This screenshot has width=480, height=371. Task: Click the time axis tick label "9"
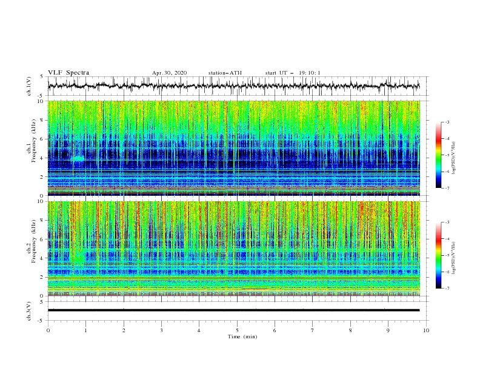(388, 330)
